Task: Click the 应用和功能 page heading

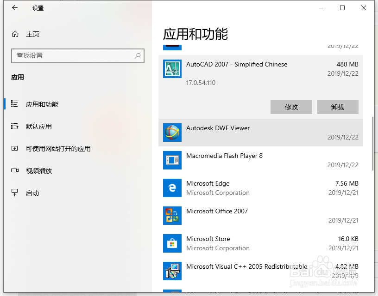Action: [195, 34]
